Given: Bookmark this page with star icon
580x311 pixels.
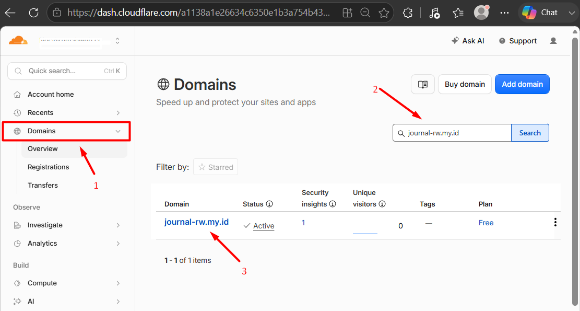Looking at the screenshot, I should 384,13.
